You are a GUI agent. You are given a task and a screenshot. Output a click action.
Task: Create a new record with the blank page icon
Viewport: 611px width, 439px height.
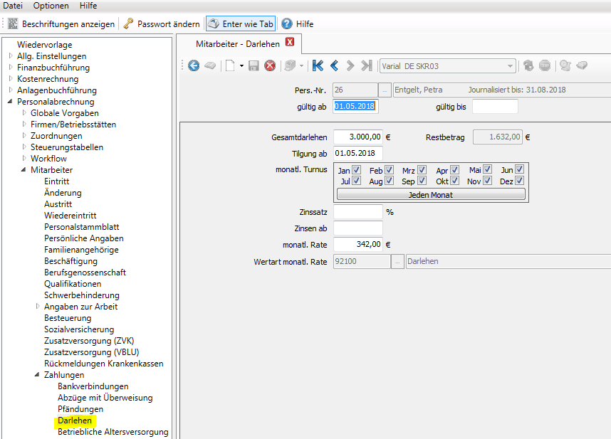point(230,65)
